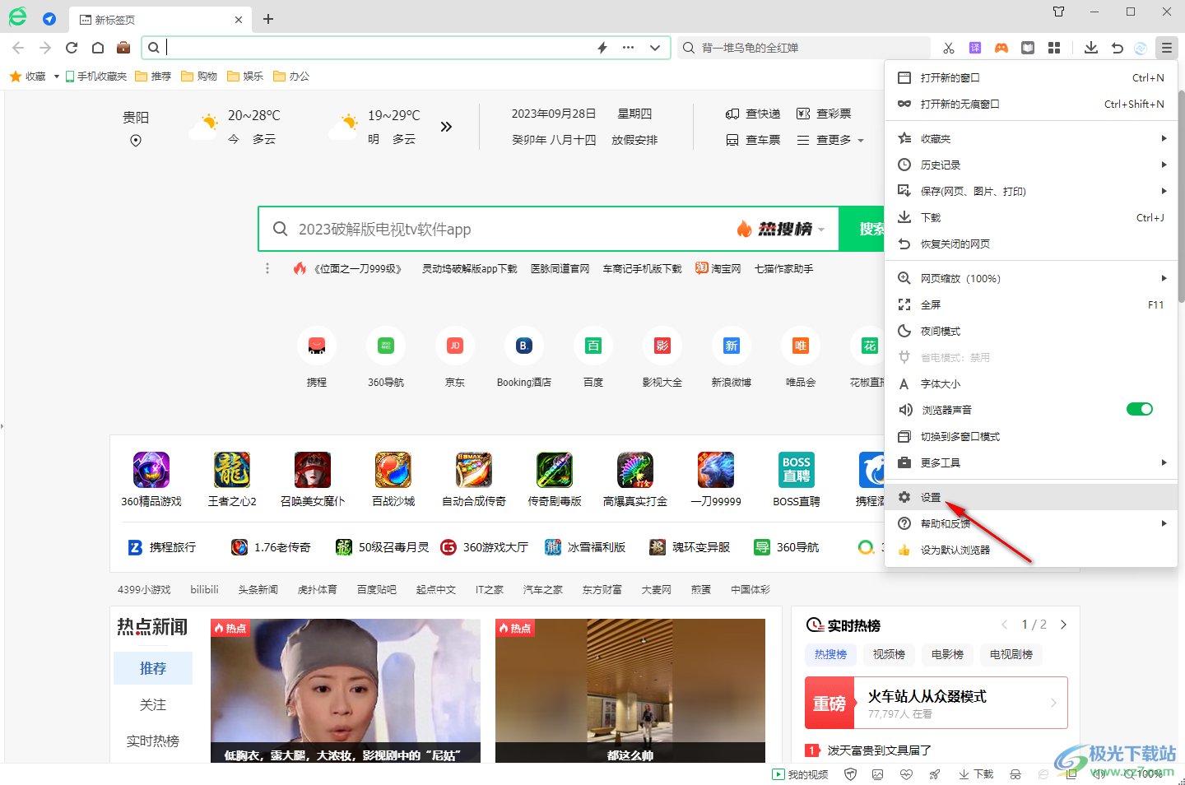Expand the address bar history dropdown
1185x785 pixels.
pos(655,48)
